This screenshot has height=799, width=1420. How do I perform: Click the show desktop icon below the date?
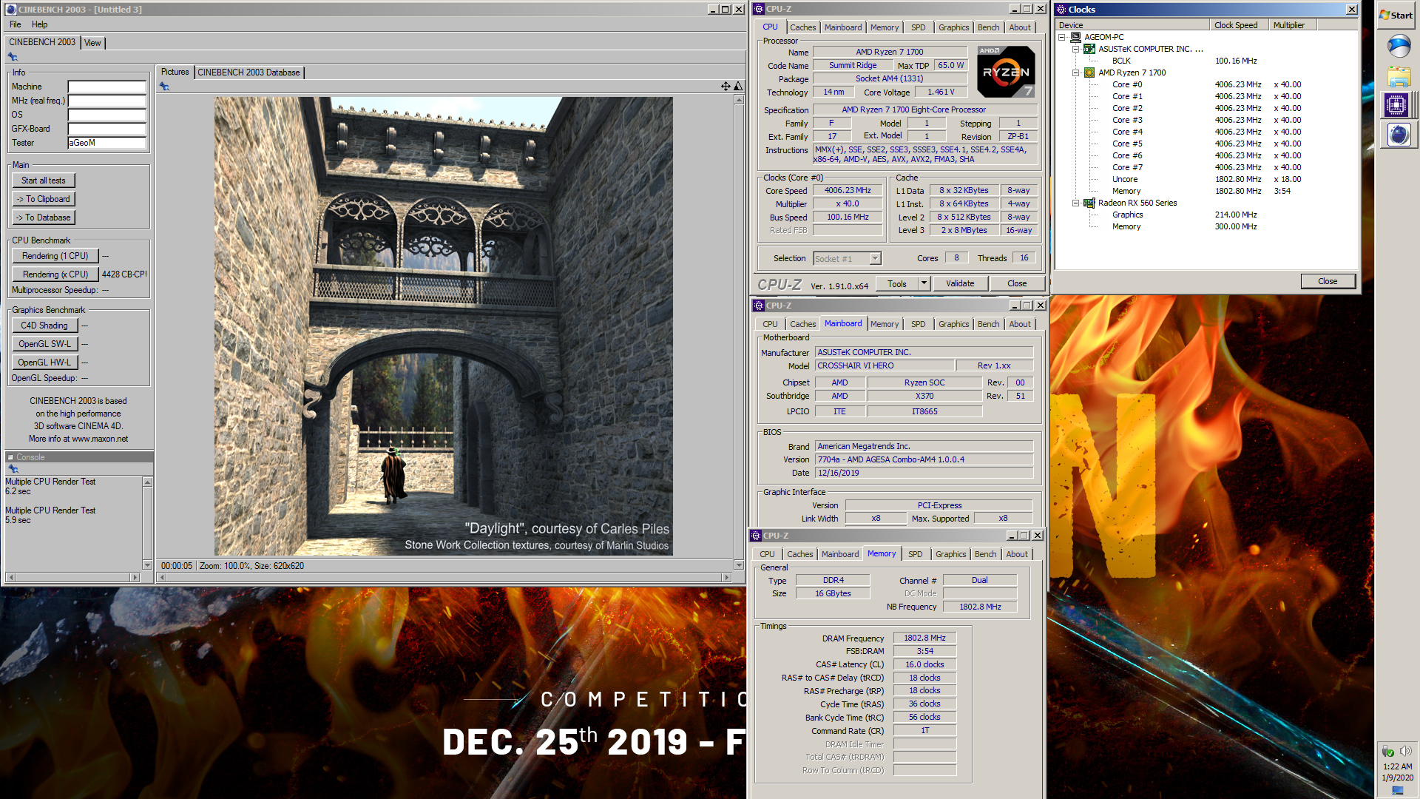point(1397,790)
